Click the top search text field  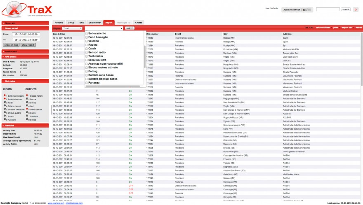click(328, 9)
